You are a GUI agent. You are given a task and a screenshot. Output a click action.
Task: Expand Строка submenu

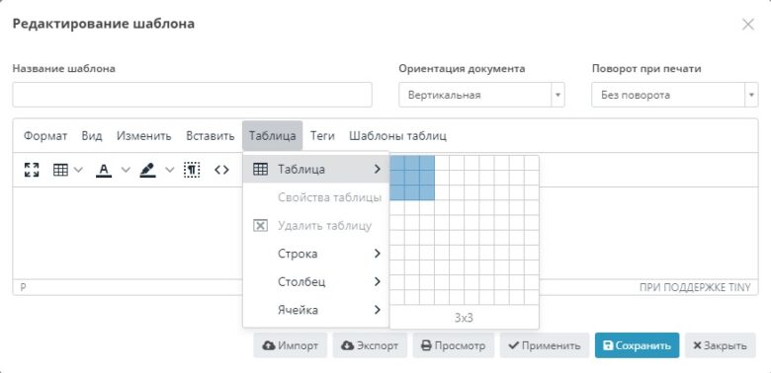(316, 254)
